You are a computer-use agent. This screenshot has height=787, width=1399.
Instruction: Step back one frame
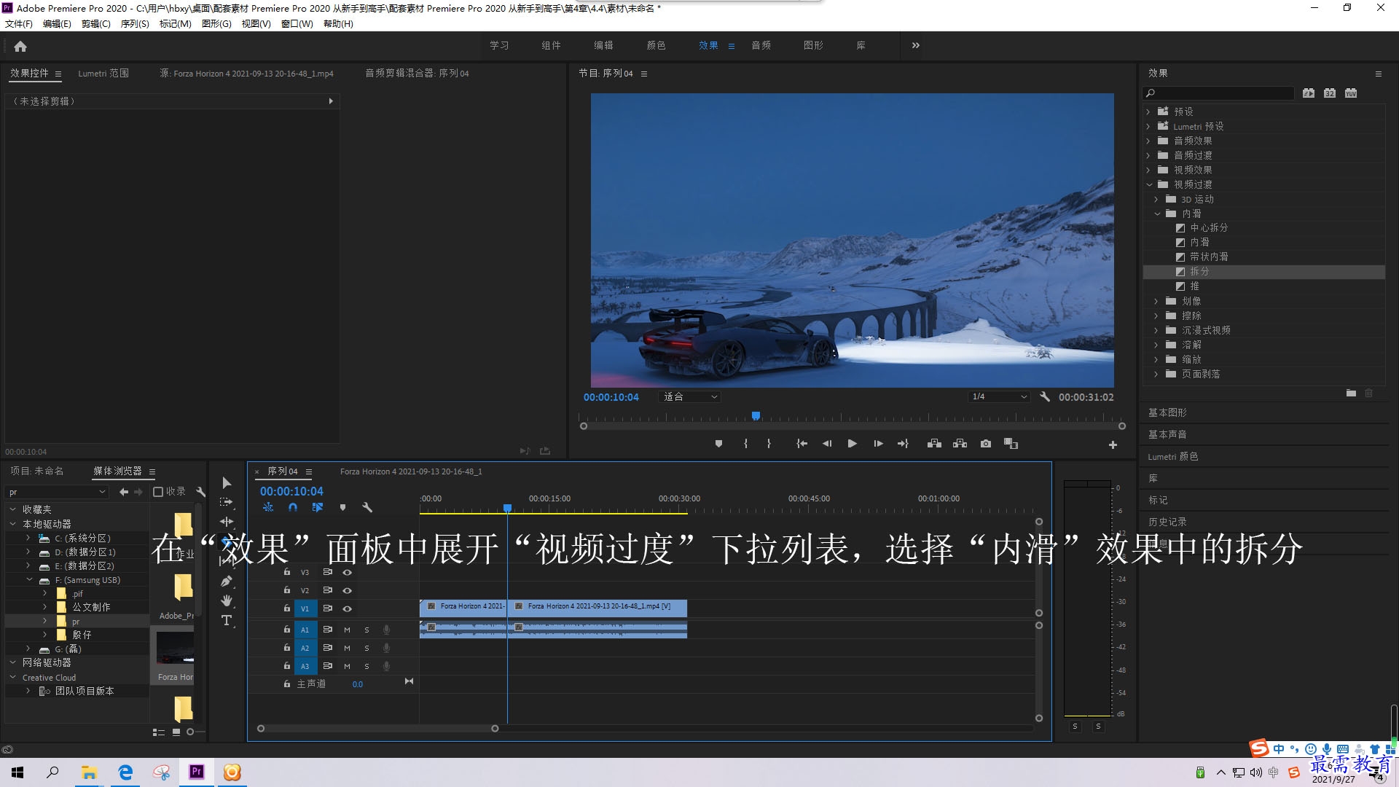pyautogui.click(x=827, y=444)
